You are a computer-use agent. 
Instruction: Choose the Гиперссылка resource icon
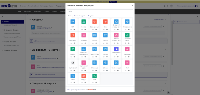(127, 22)
